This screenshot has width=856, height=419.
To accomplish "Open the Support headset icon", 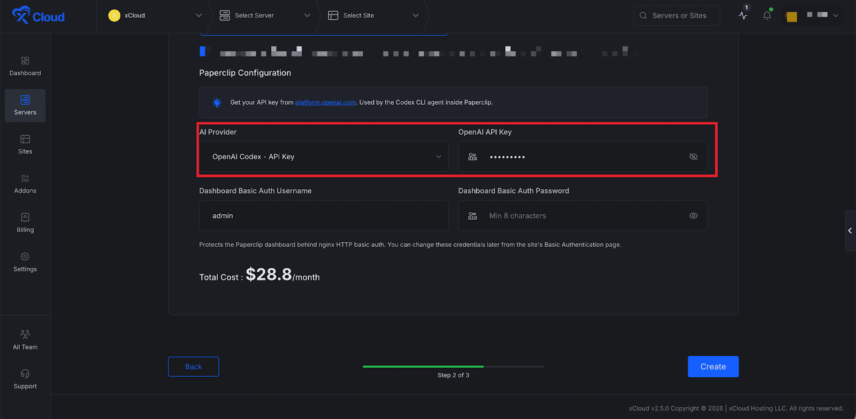I will point(25,374).
